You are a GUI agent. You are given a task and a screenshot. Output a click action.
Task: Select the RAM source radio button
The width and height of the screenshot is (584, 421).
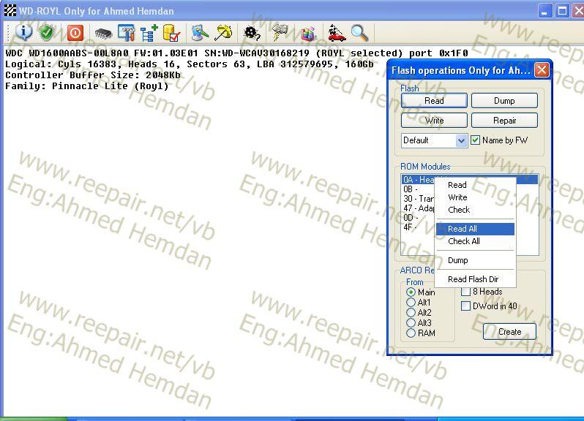tap(411, 333)
